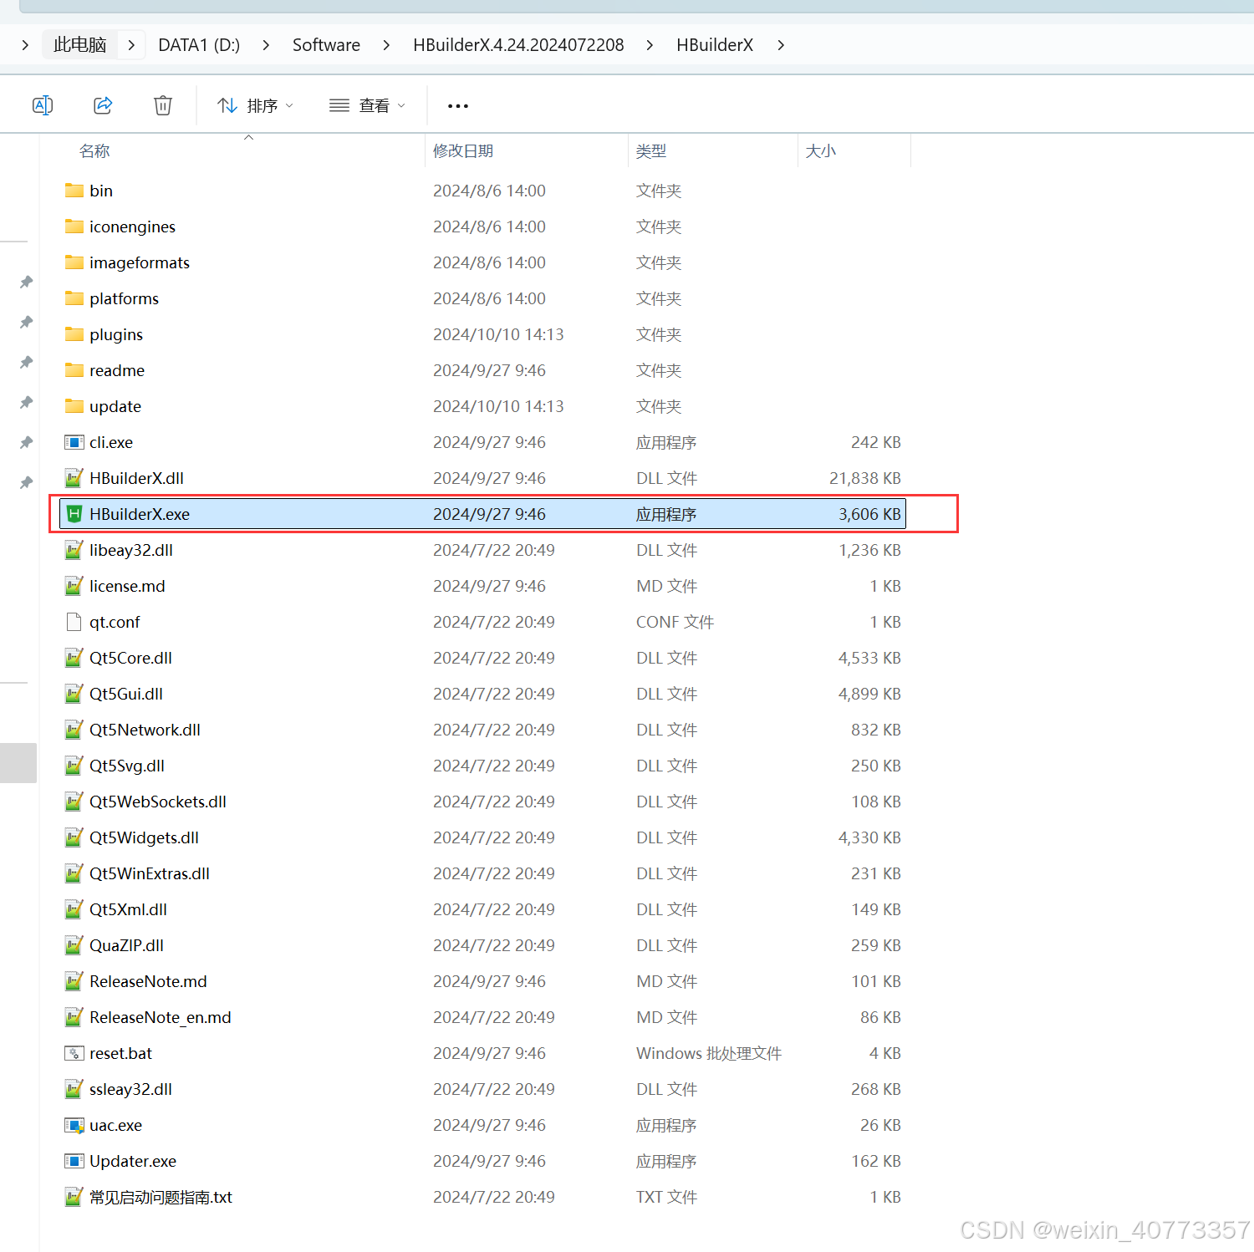Select the libeay32.dll file icon

click(x=74, y=550)
